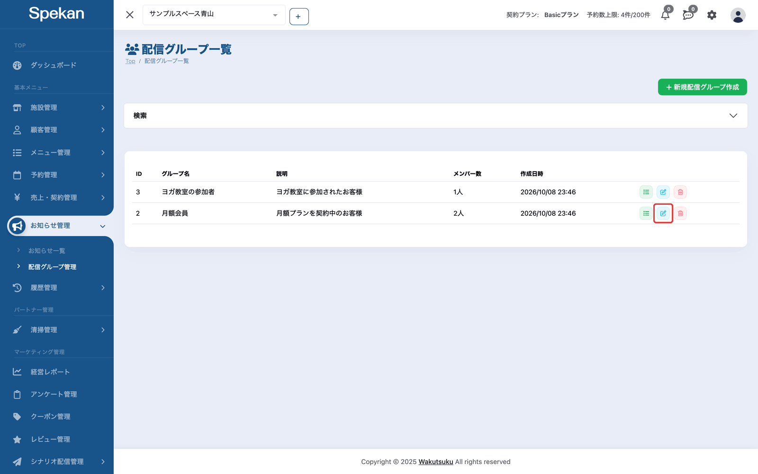Open the サンプルスペース青山 space dropdown
This screenshot has width=758, height=474.
tap(214, 15)
